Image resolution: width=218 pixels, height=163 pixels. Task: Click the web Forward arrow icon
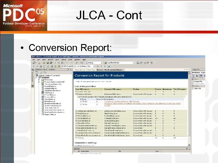tap(38, 66)
